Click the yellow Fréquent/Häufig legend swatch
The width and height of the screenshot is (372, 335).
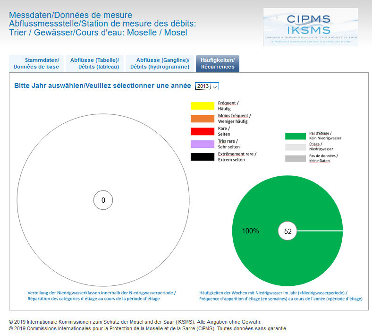point(203,106)
